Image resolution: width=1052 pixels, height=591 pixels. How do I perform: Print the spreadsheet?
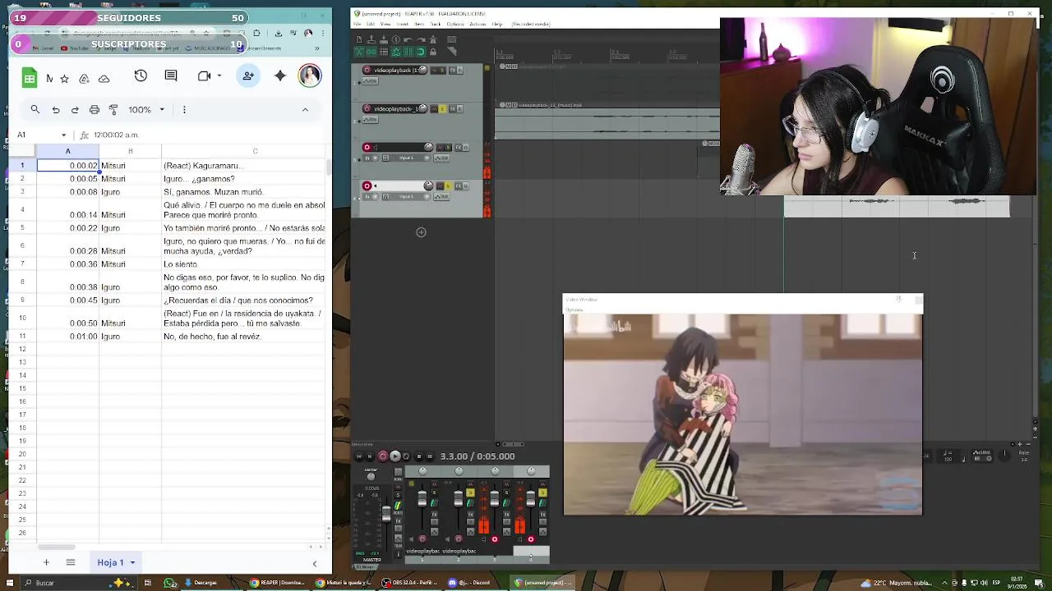[95, 109]
